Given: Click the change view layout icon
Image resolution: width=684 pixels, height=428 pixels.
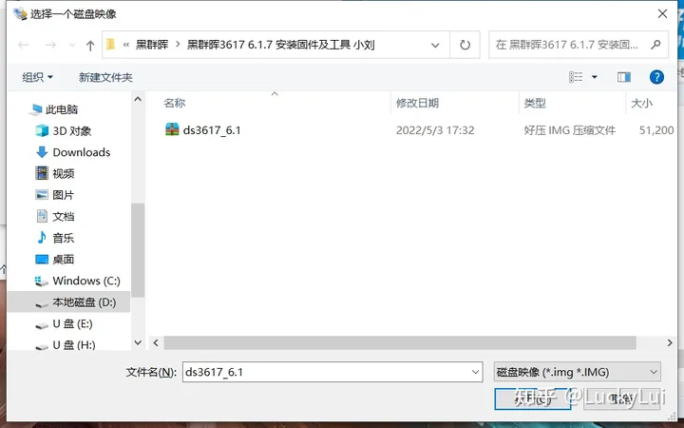Looking at the screenshot, I should tap(576, 77).
